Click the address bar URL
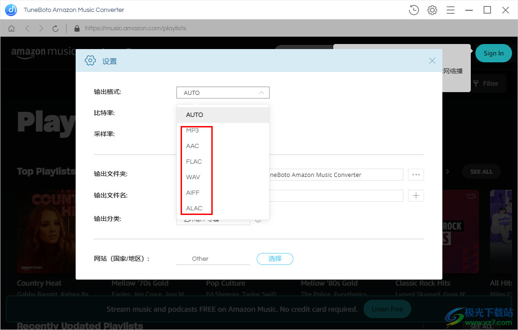 tap(135, 28)
